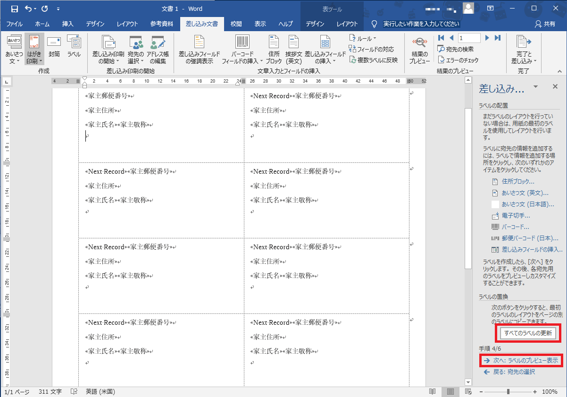The width and height of the screenshot is (567, 397).
Task: Open the 挿入 ribbon tab
Action: click(67, 24)
